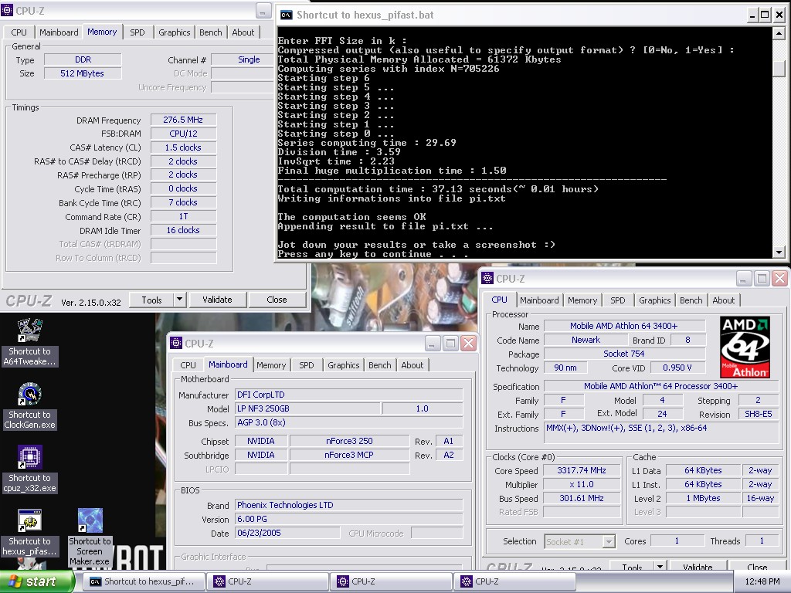791x593 pixels.
Task: Select the Bus Speed 301.61 MHz value
Action: 582,498
